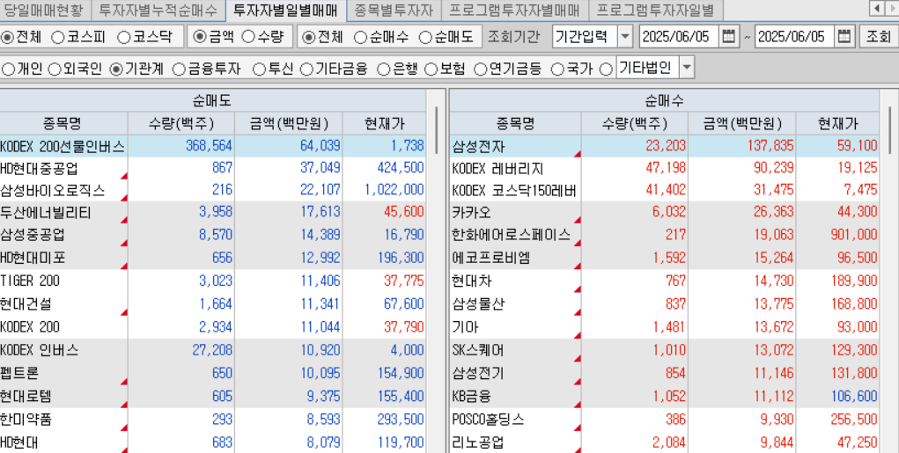Select 개인 investor radio button
This screenshot has height=453, width=899.
coord(8,69)
